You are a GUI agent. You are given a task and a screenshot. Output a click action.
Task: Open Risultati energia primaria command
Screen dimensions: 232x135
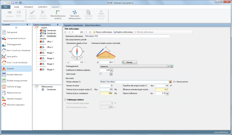[16, 81]
